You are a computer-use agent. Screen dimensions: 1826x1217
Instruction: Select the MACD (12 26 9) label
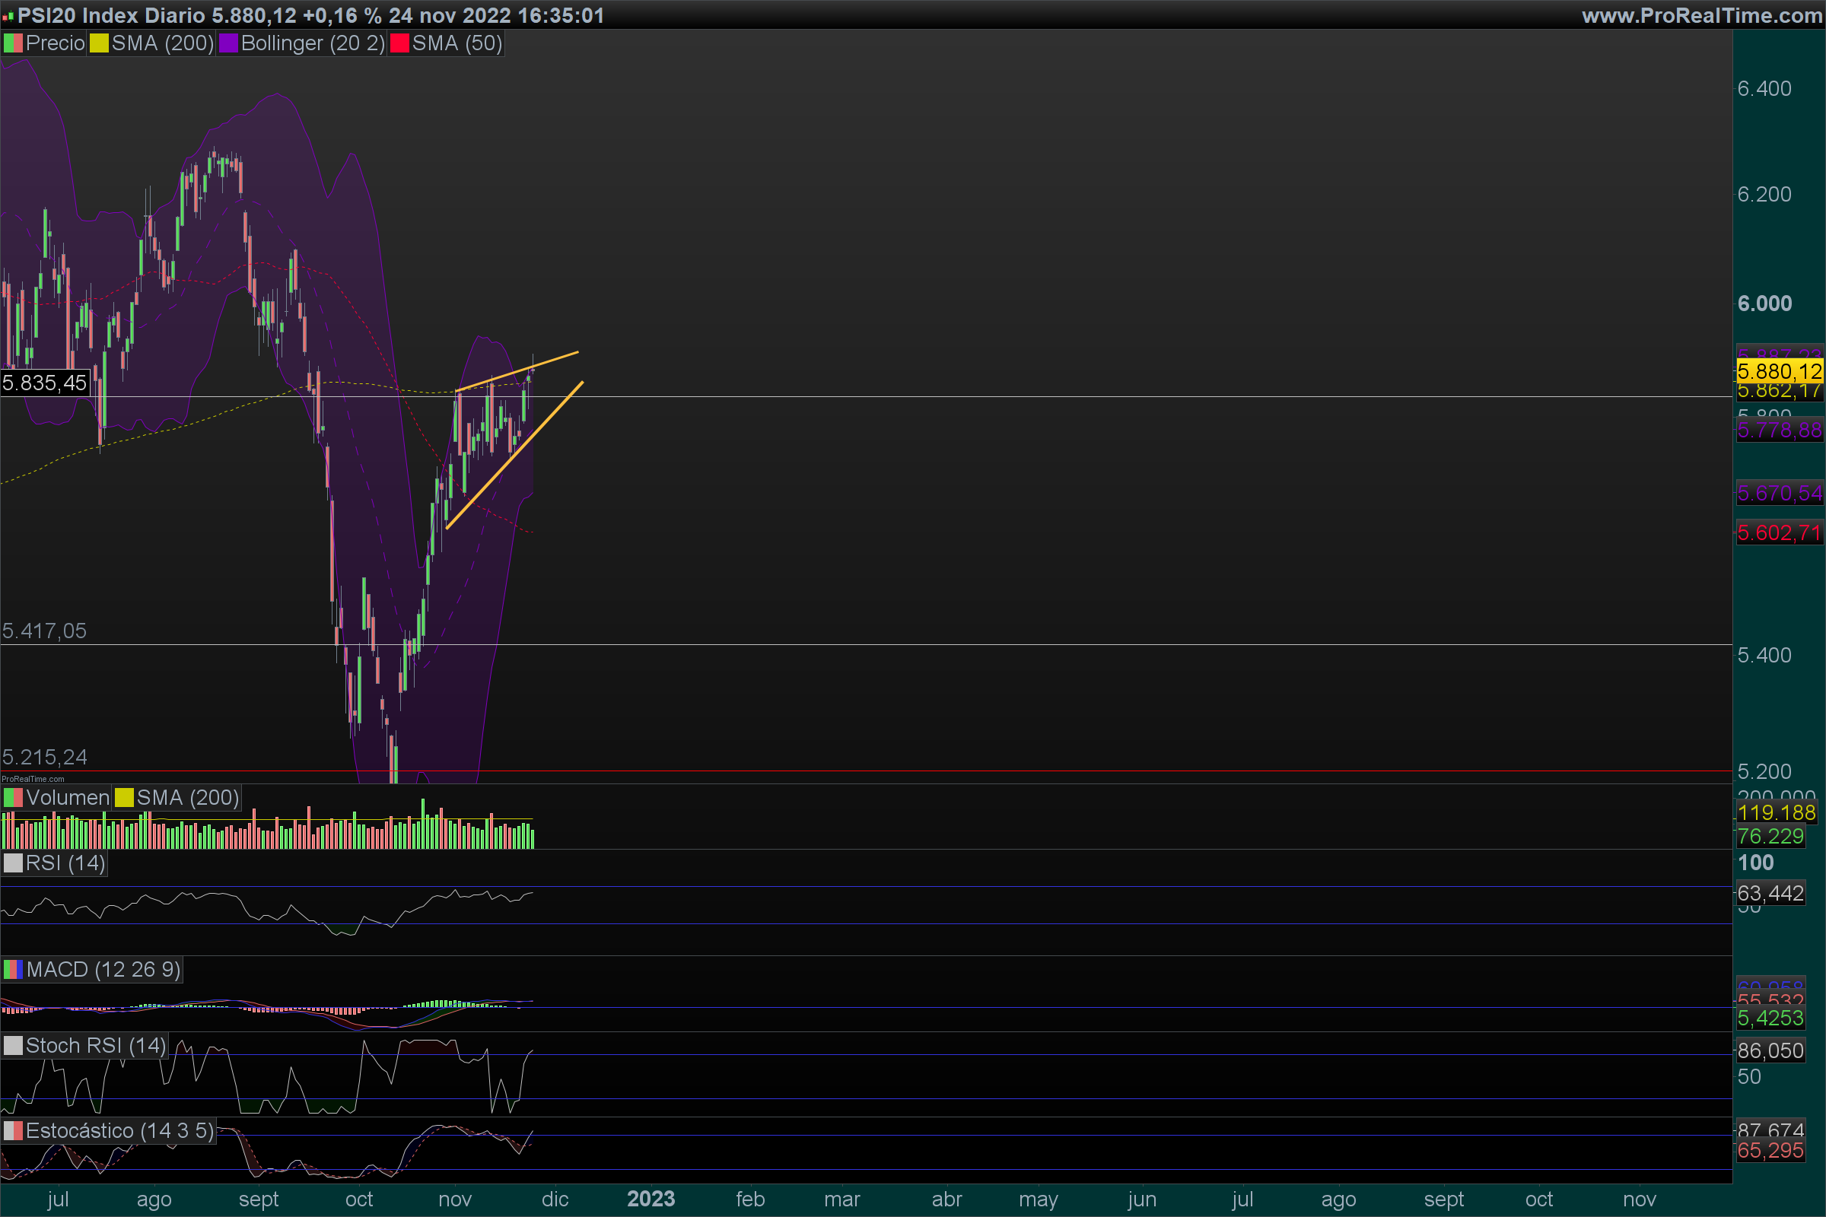tap(103, 969)
